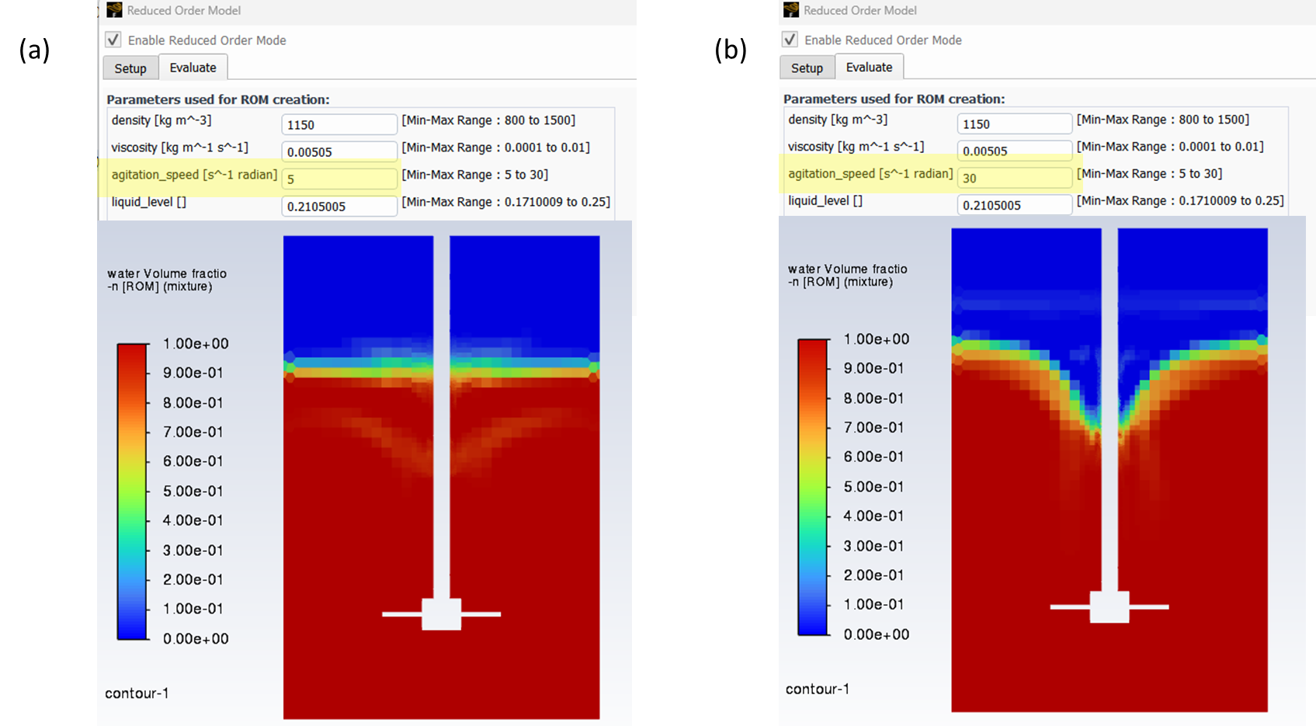Select agitation_speed field showing value 30
This screenshot has height=726, width=1316.
(1014, 179)
